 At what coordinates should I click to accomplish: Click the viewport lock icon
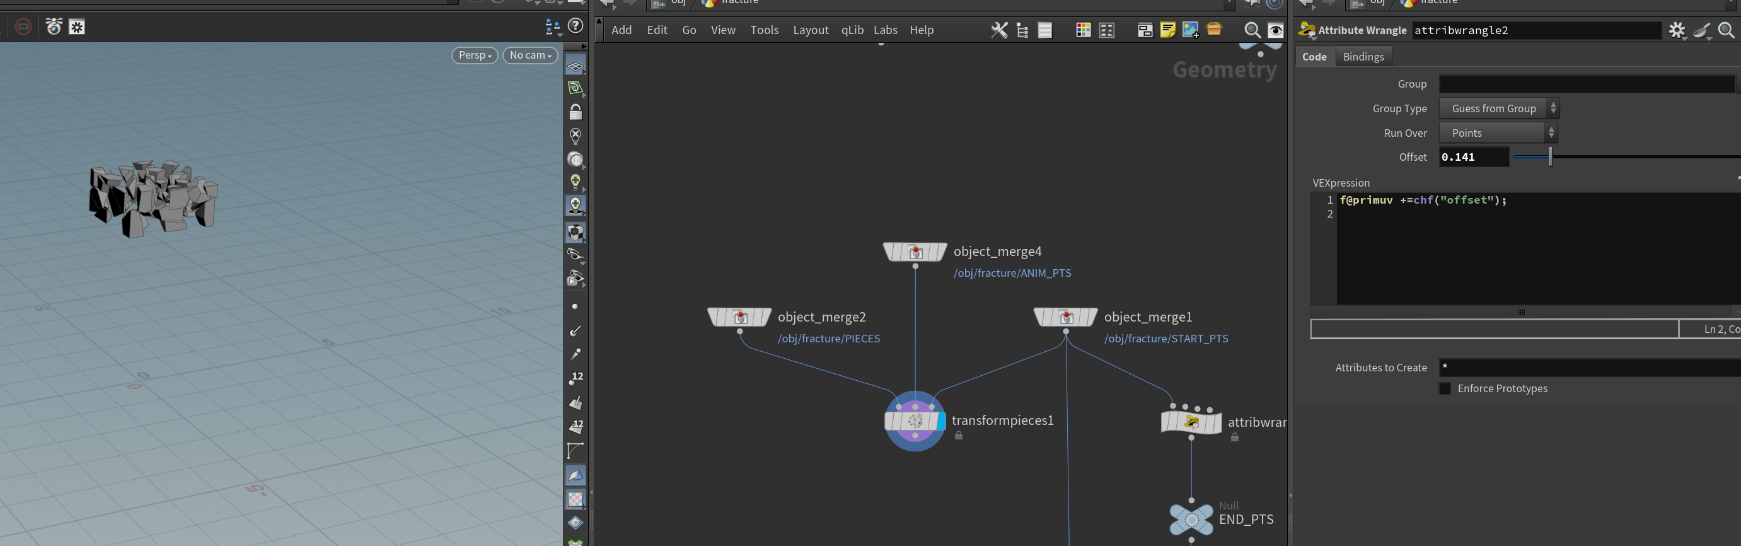click(575, 112)
